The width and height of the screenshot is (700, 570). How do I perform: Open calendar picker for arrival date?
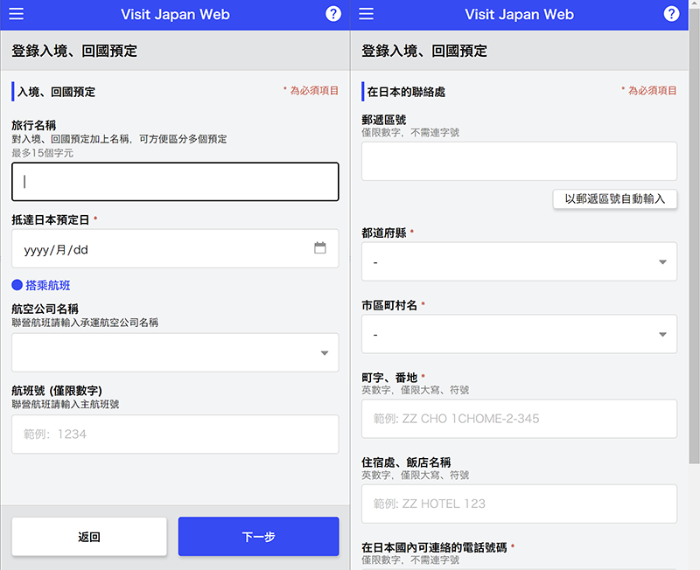(x=320, y=248)
